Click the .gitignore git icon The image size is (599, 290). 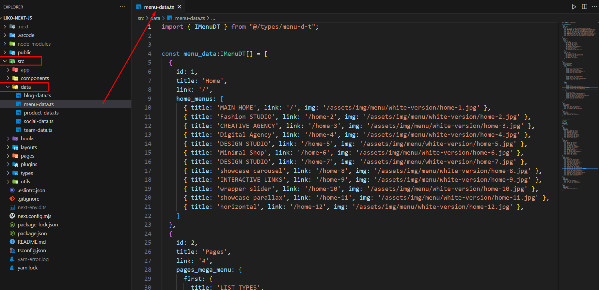pos(12,199)
